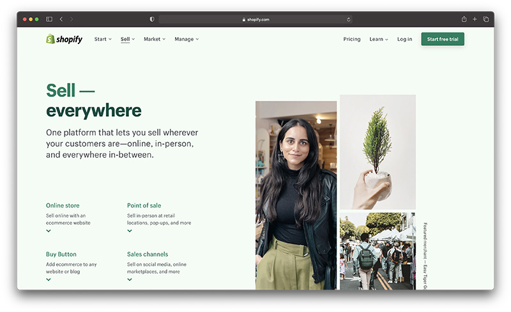The height and width of the screenshot is (312, 511).
Task: Click the Shopify logo in header
Action: click(64, 39)
